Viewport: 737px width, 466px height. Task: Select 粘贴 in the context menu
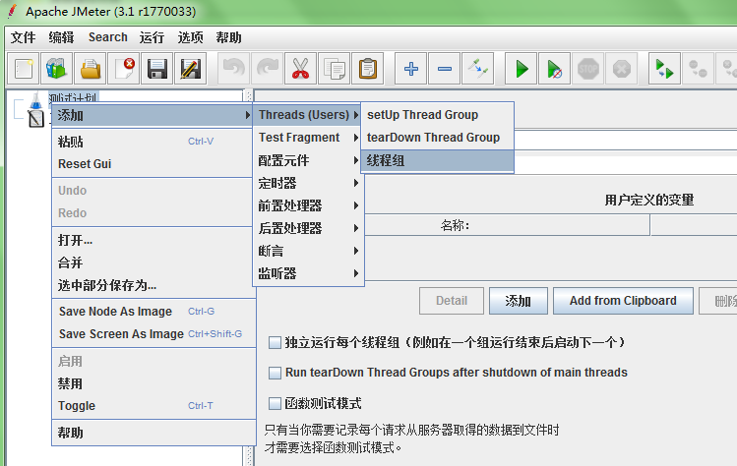[x=153, y=142]
